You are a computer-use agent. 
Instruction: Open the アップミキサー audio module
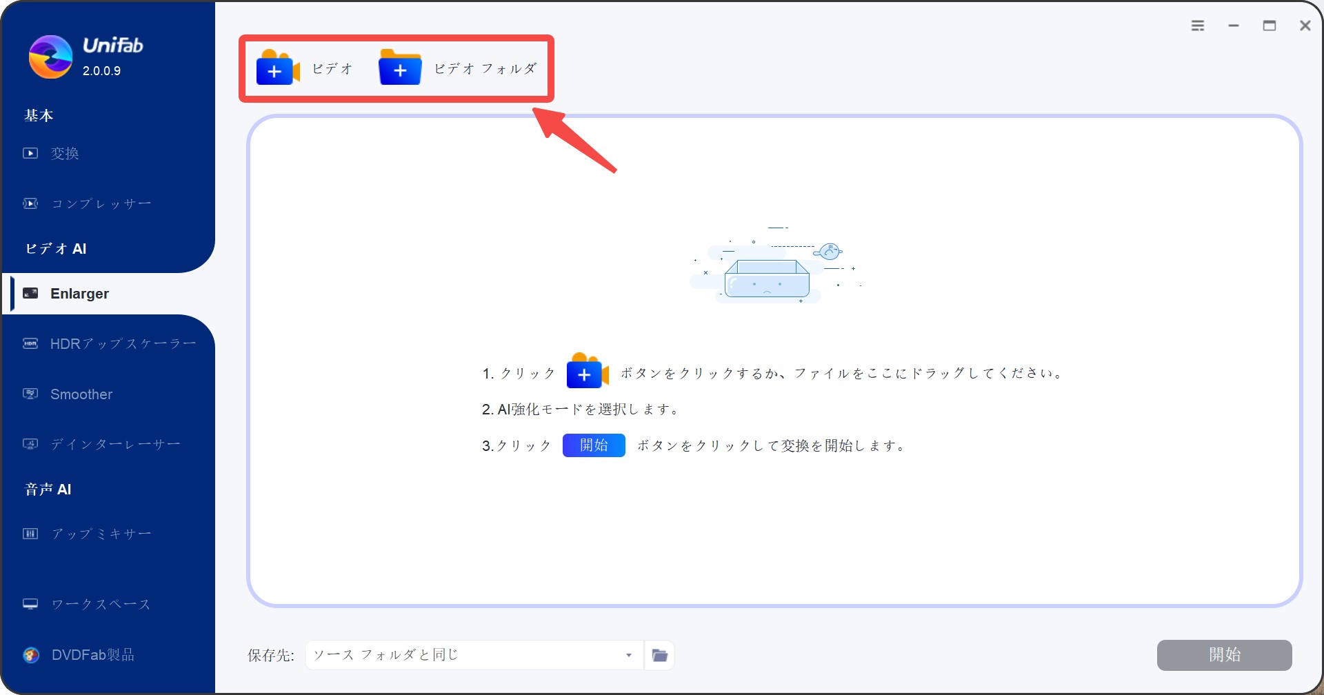(x=101, y=534)
